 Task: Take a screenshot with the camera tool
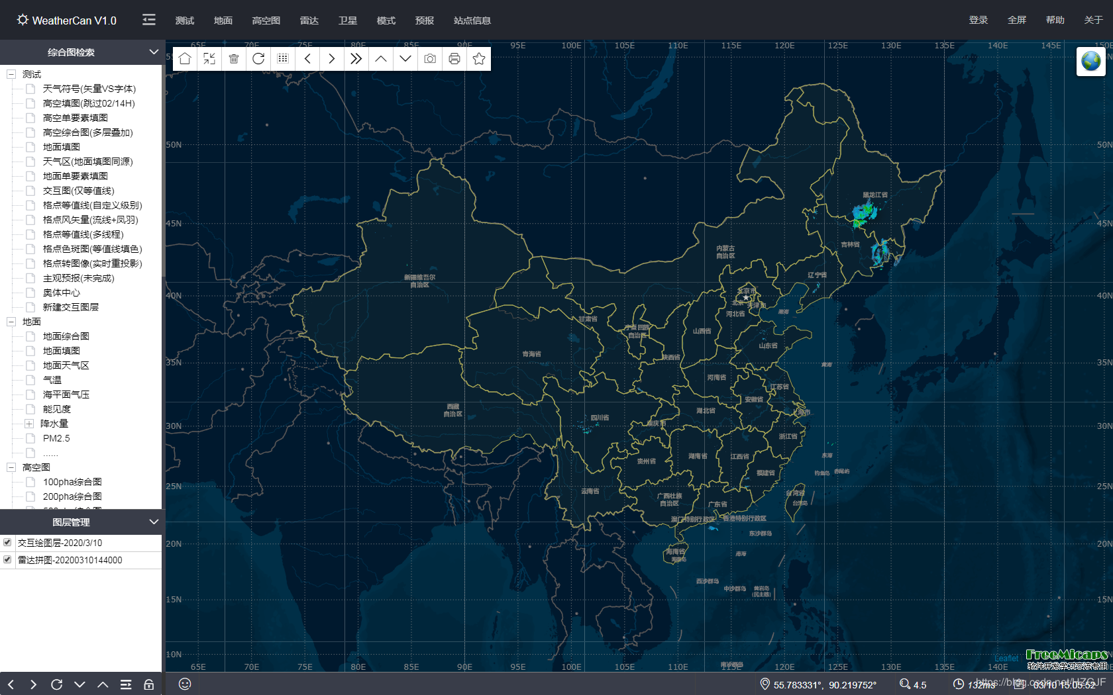point(429,58)
